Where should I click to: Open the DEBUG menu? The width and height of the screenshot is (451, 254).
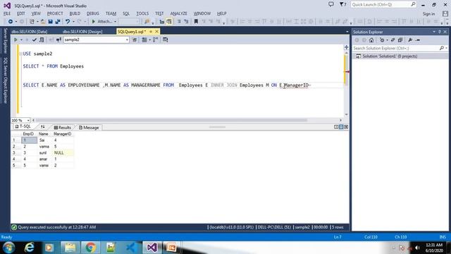pyautogui.click(x=92, y=13)
